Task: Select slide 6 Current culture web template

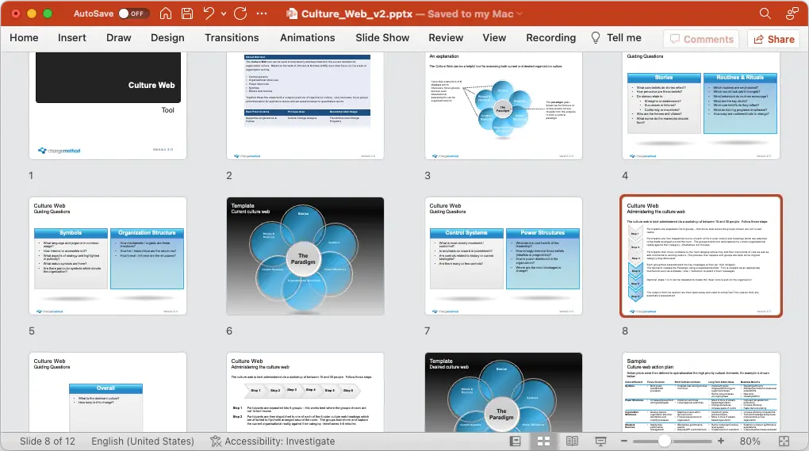Action: pyautogui.click(x=305, y=256)
